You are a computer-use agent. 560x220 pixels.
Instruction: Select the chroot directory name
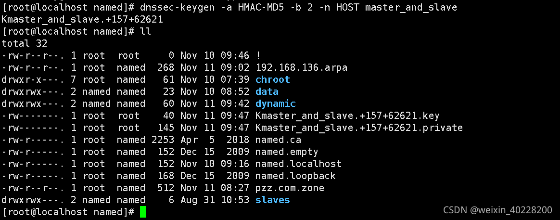(272, 79)
